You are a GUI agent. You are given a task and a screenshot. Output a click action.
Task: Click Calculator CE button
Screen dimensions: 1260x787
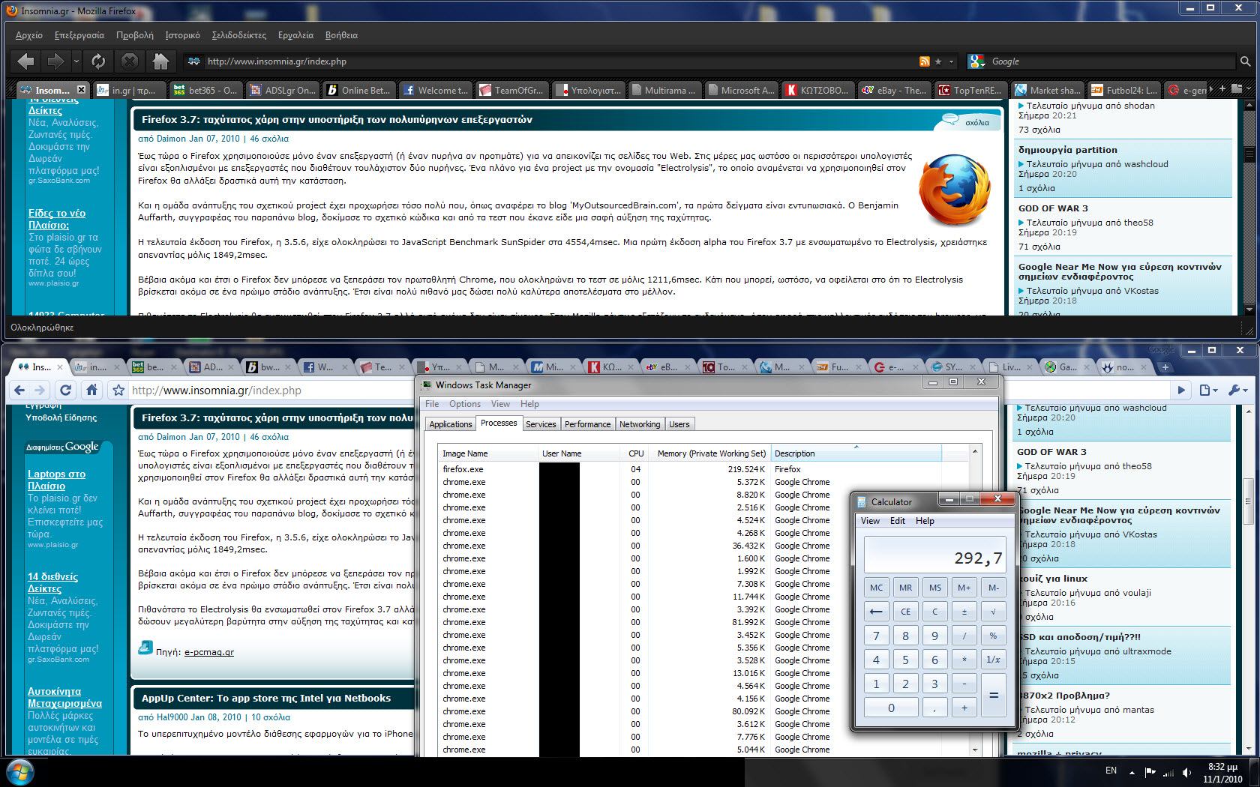[905, 612]
